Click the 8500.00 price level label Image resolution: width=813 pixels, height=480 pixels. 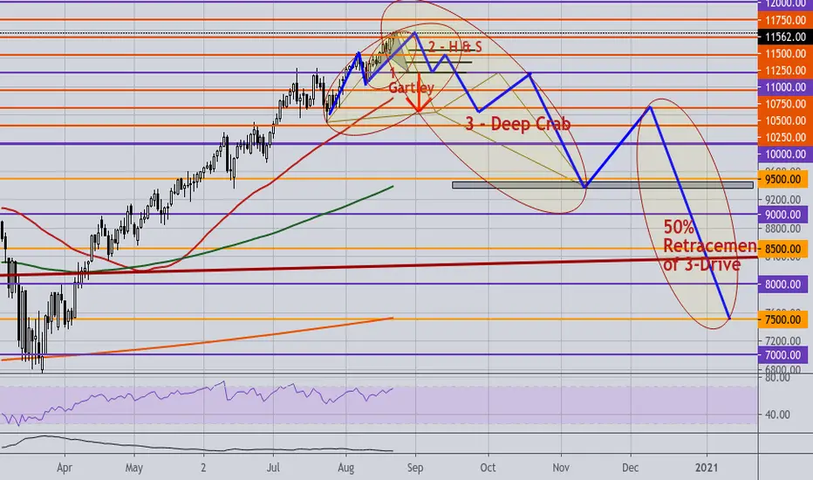pyautogui.click(x=783, y=249)
